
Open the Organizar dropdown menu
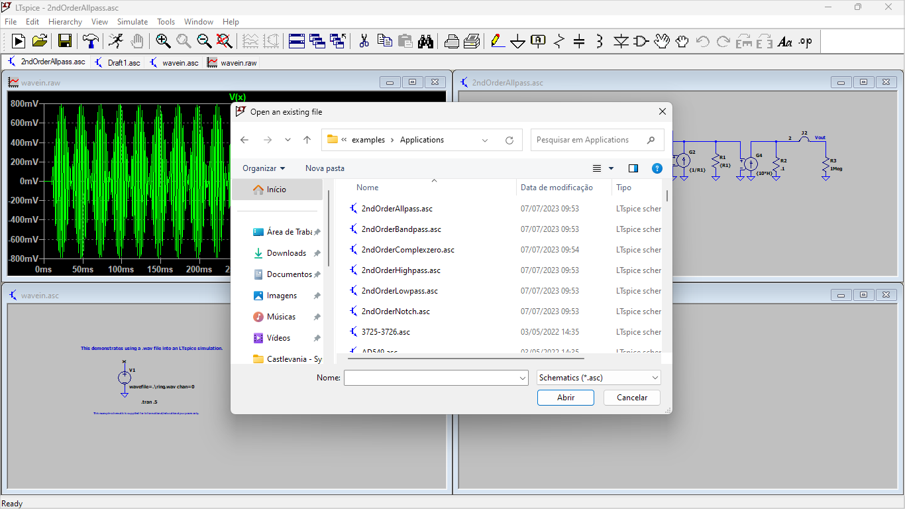click(264, 168)
